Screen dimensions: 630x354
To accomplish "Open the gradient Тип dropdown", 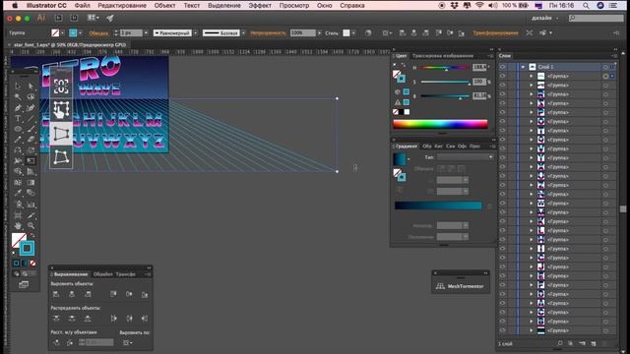I will (465, 157).
